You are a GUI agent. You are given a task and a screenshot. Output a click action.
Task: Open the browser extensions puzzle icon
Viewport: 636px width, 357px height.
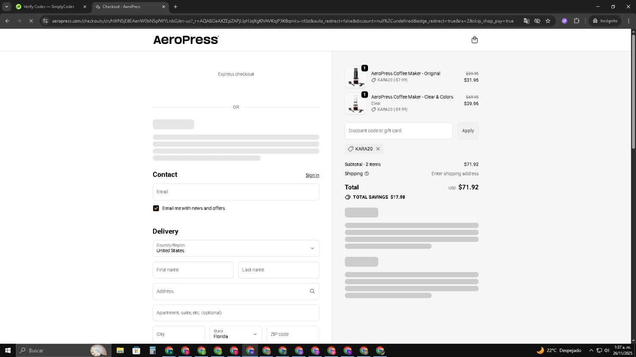click(x=577, y=21)
